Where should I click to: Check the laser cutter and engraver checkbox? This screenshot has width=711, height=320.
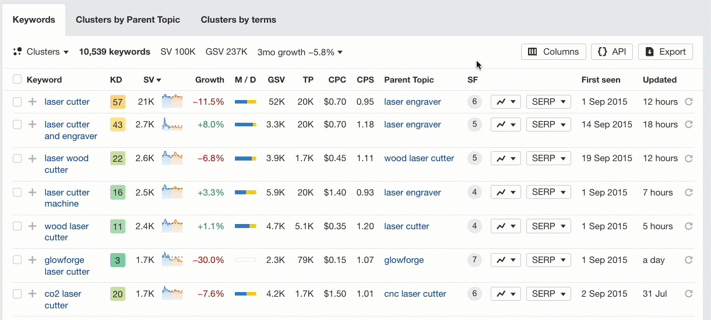coord(17,125)
